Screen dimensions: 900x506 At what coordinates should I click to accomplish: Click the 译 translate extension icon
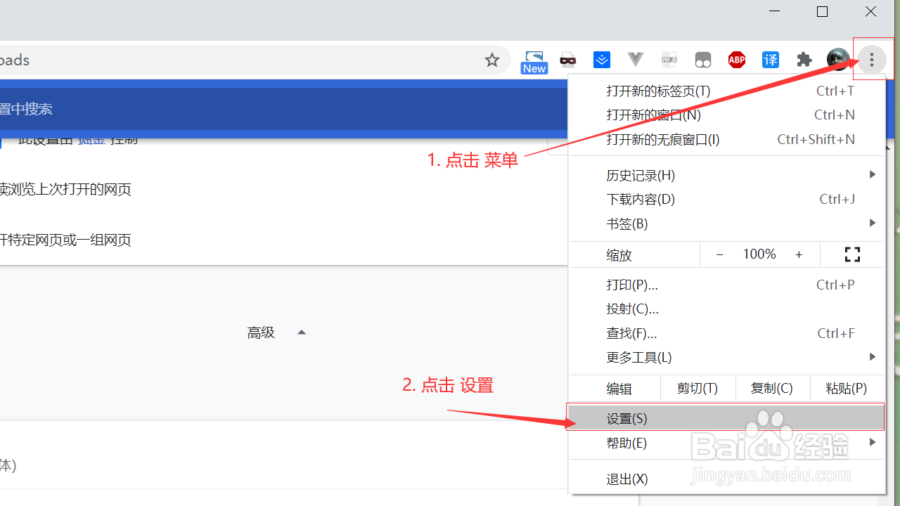[x=770, y=60]
